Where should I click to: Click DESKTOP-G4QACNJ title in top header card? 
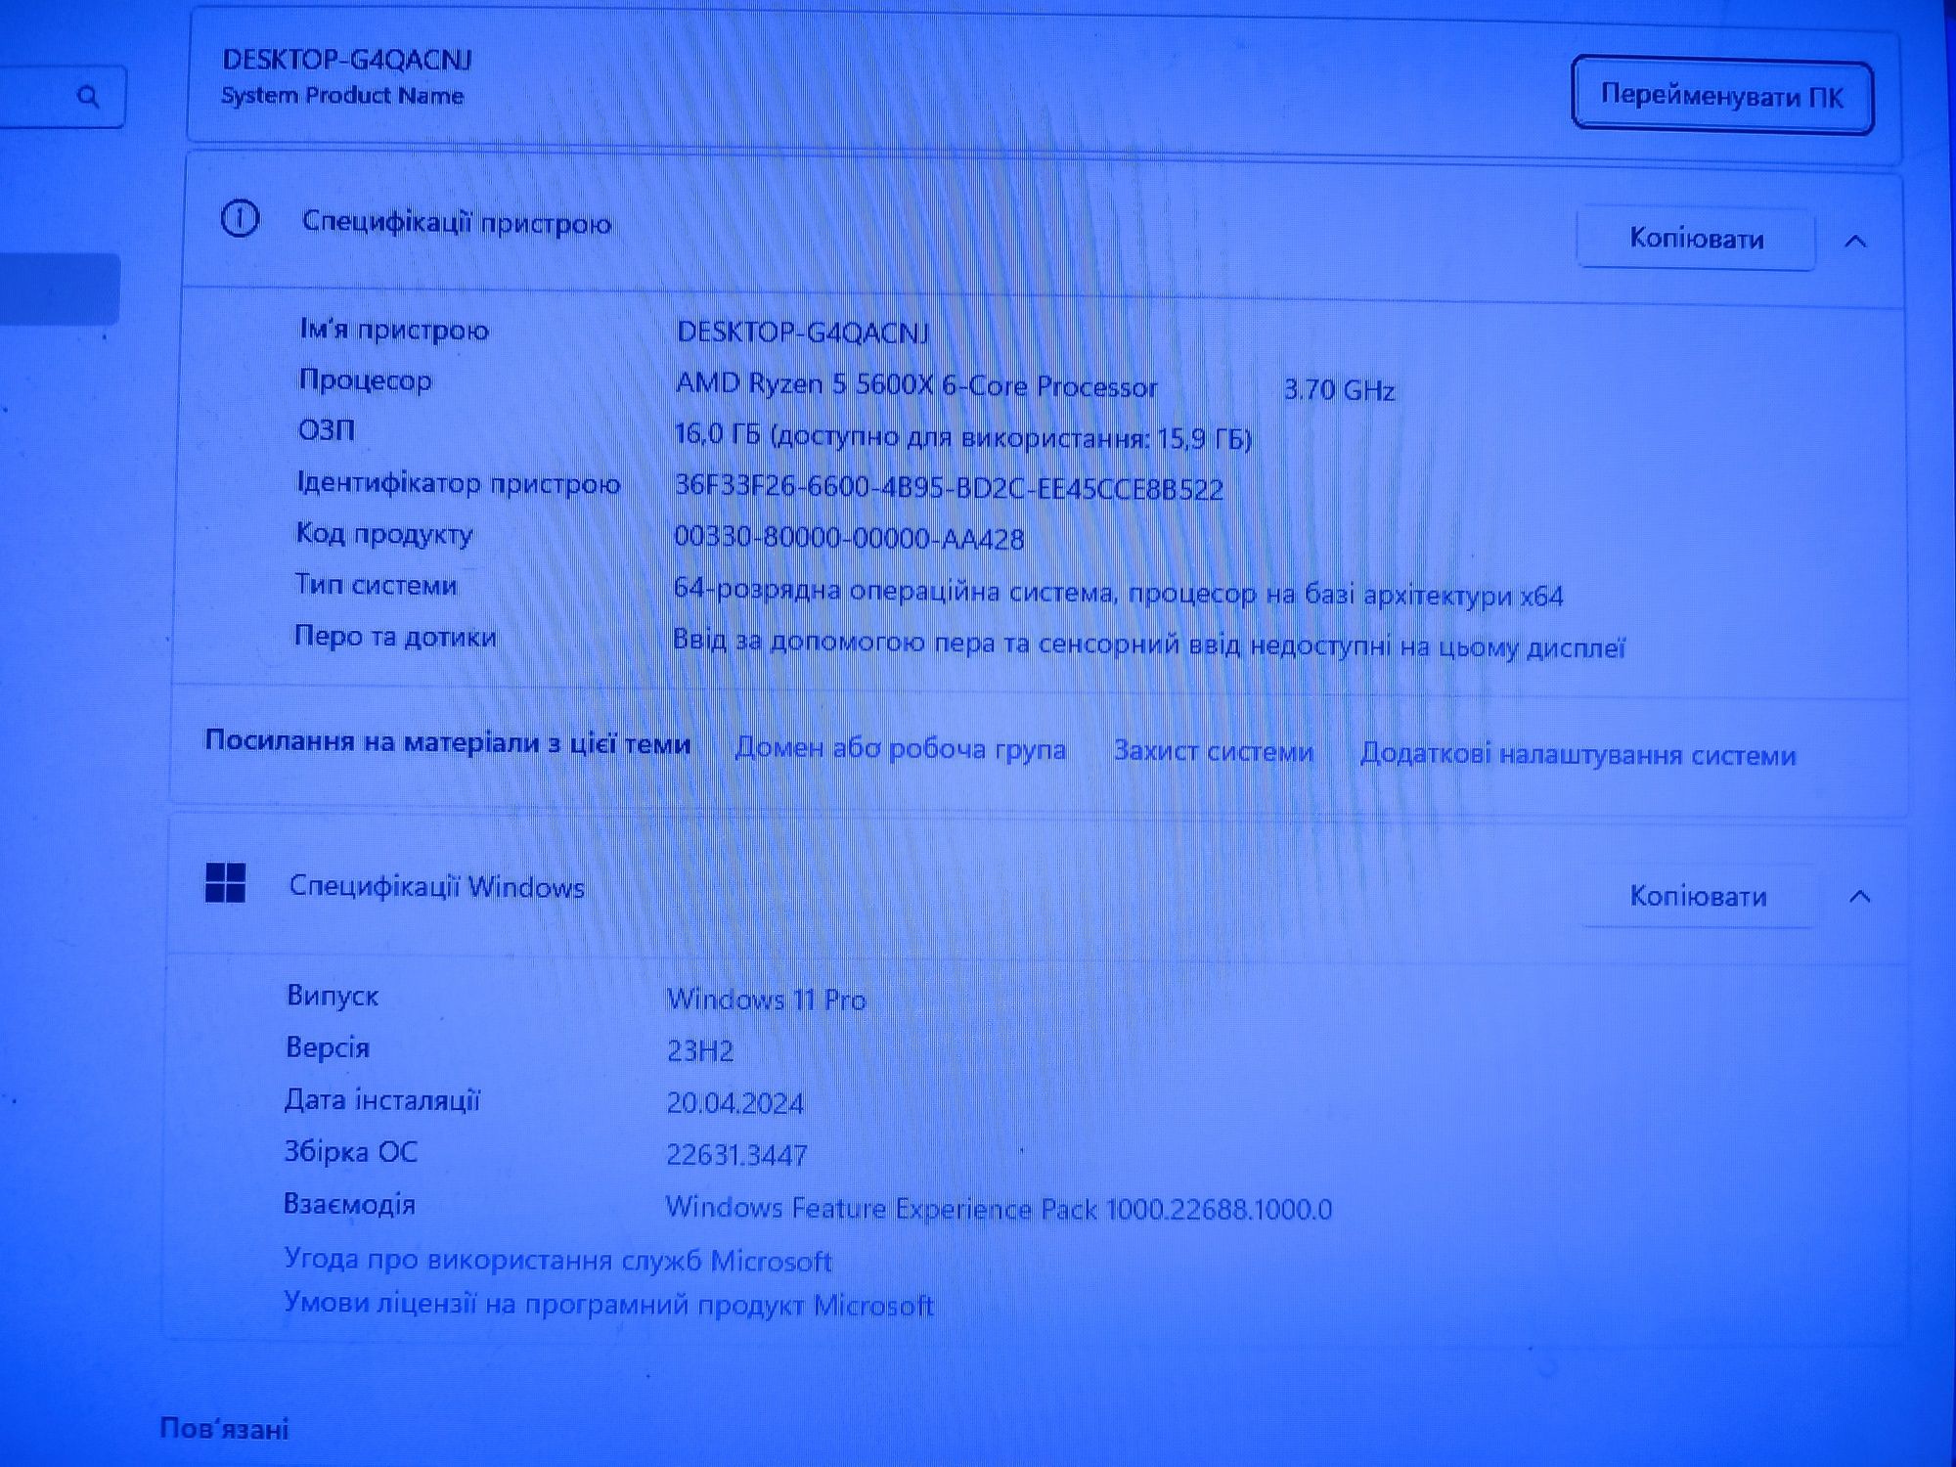pos(347,60)
